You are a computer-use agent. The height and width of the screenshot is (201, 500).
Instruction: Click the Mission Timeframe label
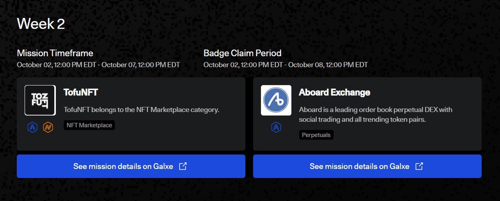tap(55, 53)
